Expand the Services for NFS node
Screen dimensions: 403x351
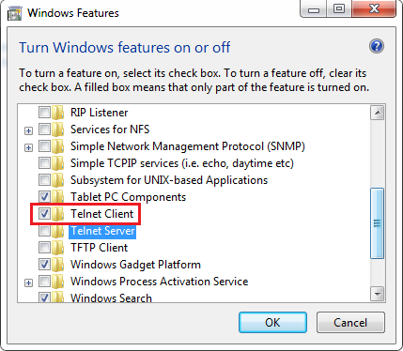[28, 130]
